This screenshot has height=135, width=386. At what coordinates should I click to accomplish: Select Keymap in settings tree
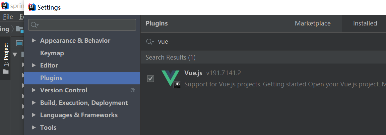[x=52, y=53]
